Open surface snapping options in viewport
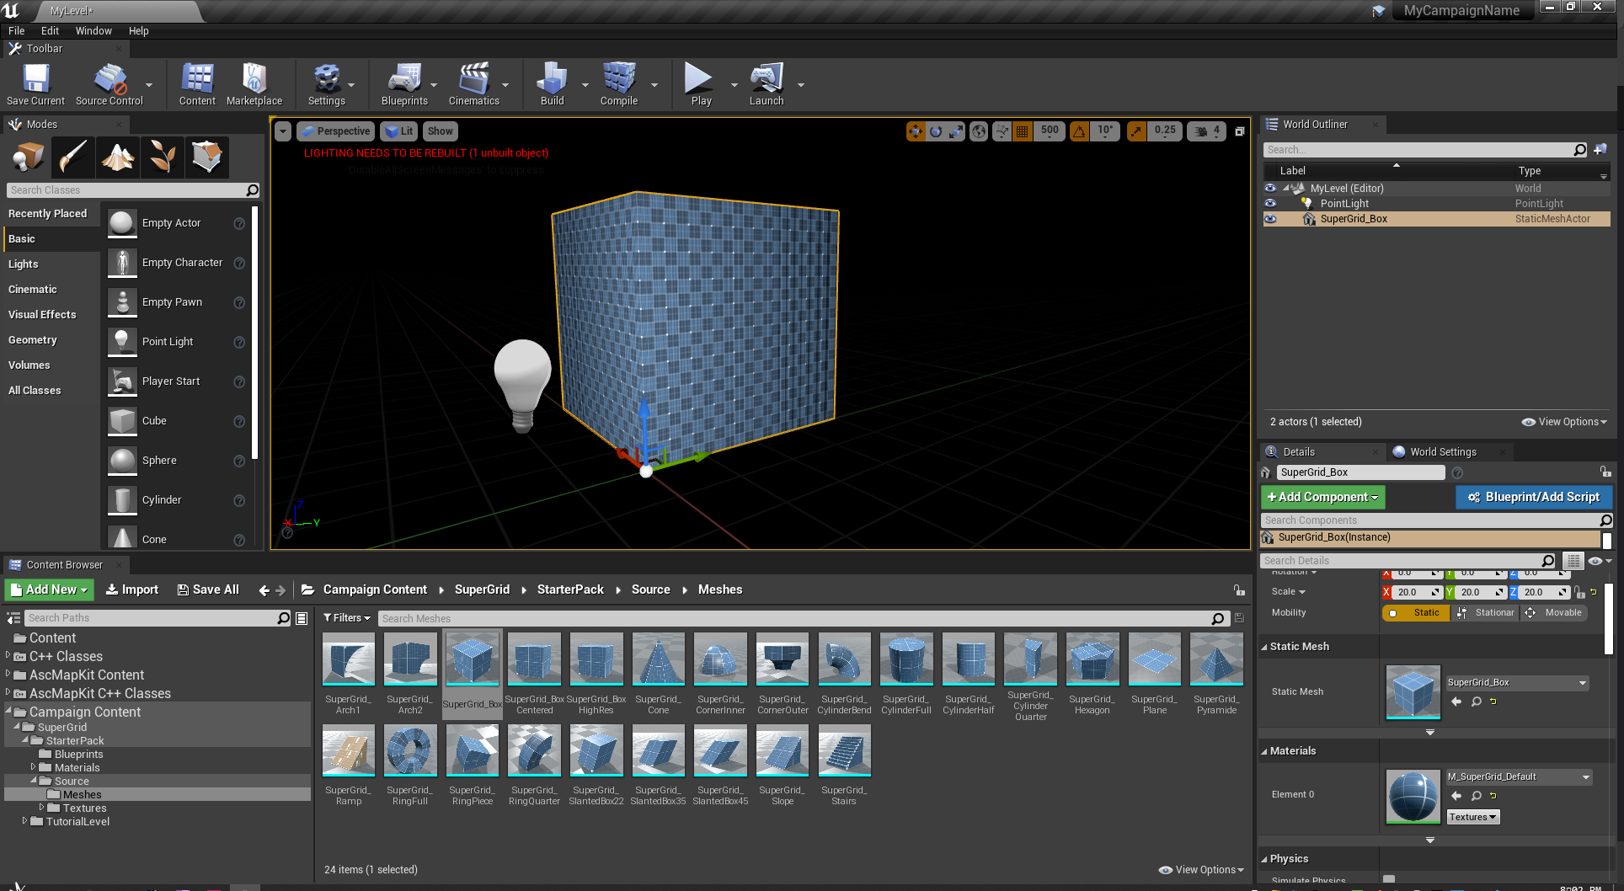Viewport: 1624px width, 891px height. coord(1002,131)
